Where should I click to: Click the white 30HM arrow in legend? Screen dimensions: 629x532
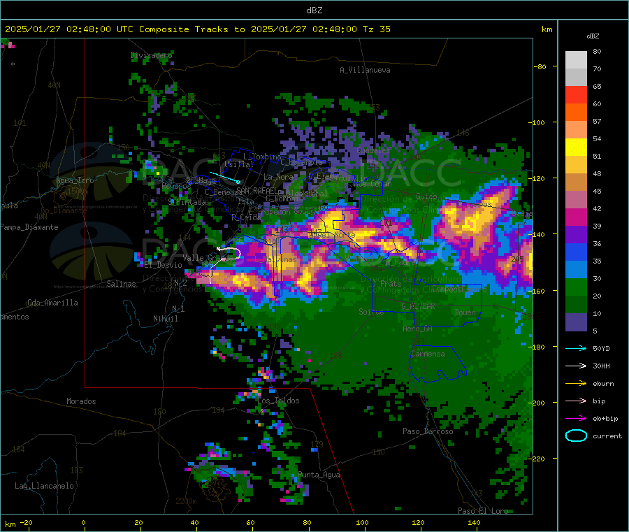point(576,366)
